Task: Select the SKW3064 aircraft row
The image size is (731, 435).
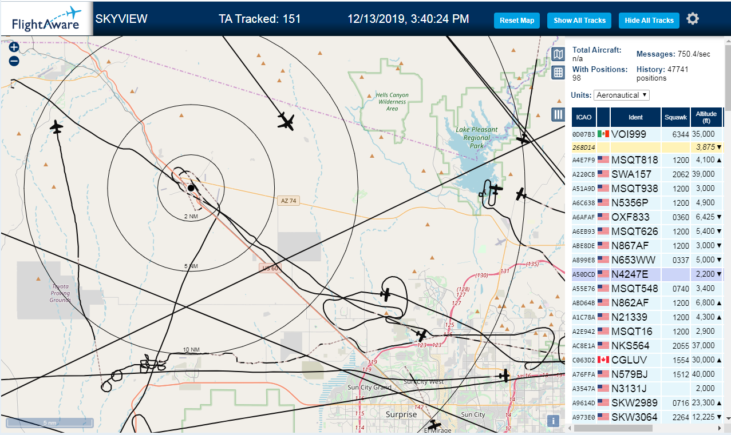Action: click(x=647, y=417)
